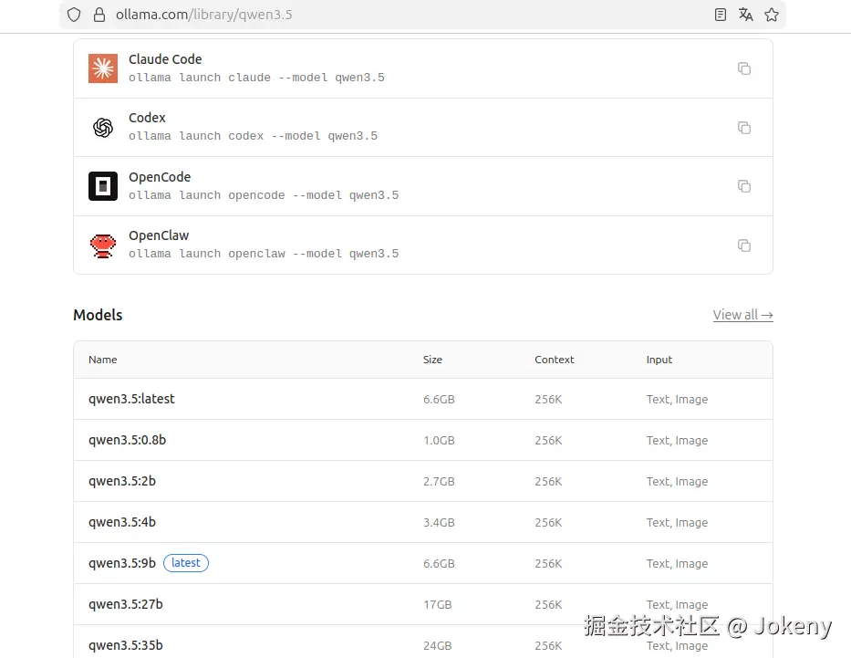Open the browser shield tracking-protection icon
The image size is (851, 658).
74,15
